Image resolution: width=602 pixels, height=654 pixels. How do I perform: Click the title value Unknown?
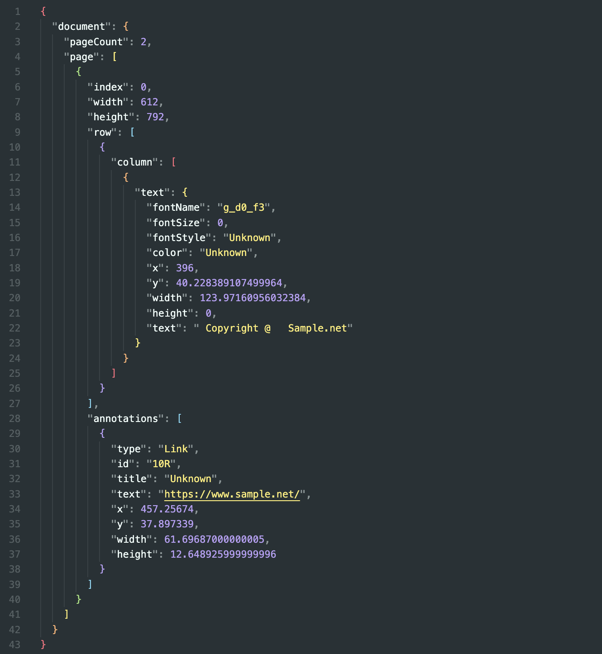click(191, 479)
